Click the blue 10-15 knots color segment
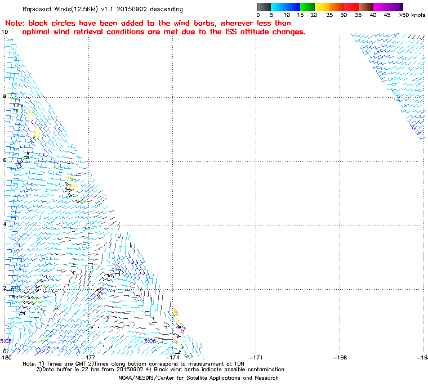 [x=293, y=7]
